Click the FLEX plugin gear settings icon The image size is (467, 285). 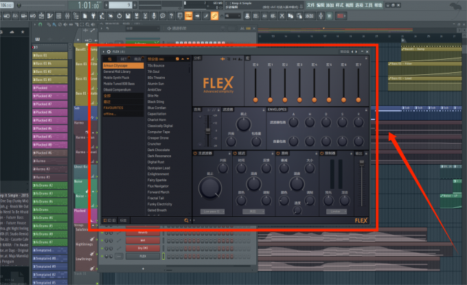pos(108,52)
